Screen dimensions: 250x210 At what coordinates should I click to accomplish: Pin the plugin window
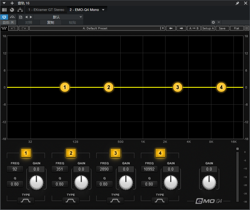237,3
